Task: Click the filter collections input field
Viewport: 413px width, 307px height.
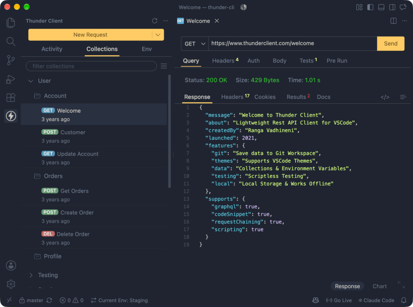Action: (91, 66)
